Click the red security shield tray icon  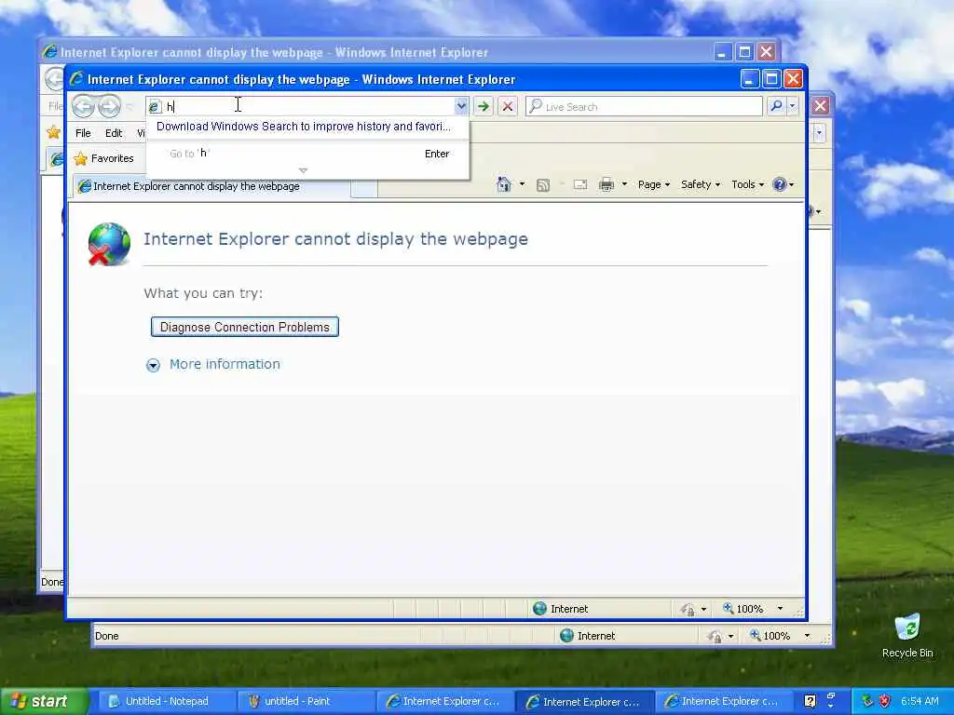[885, 701]
